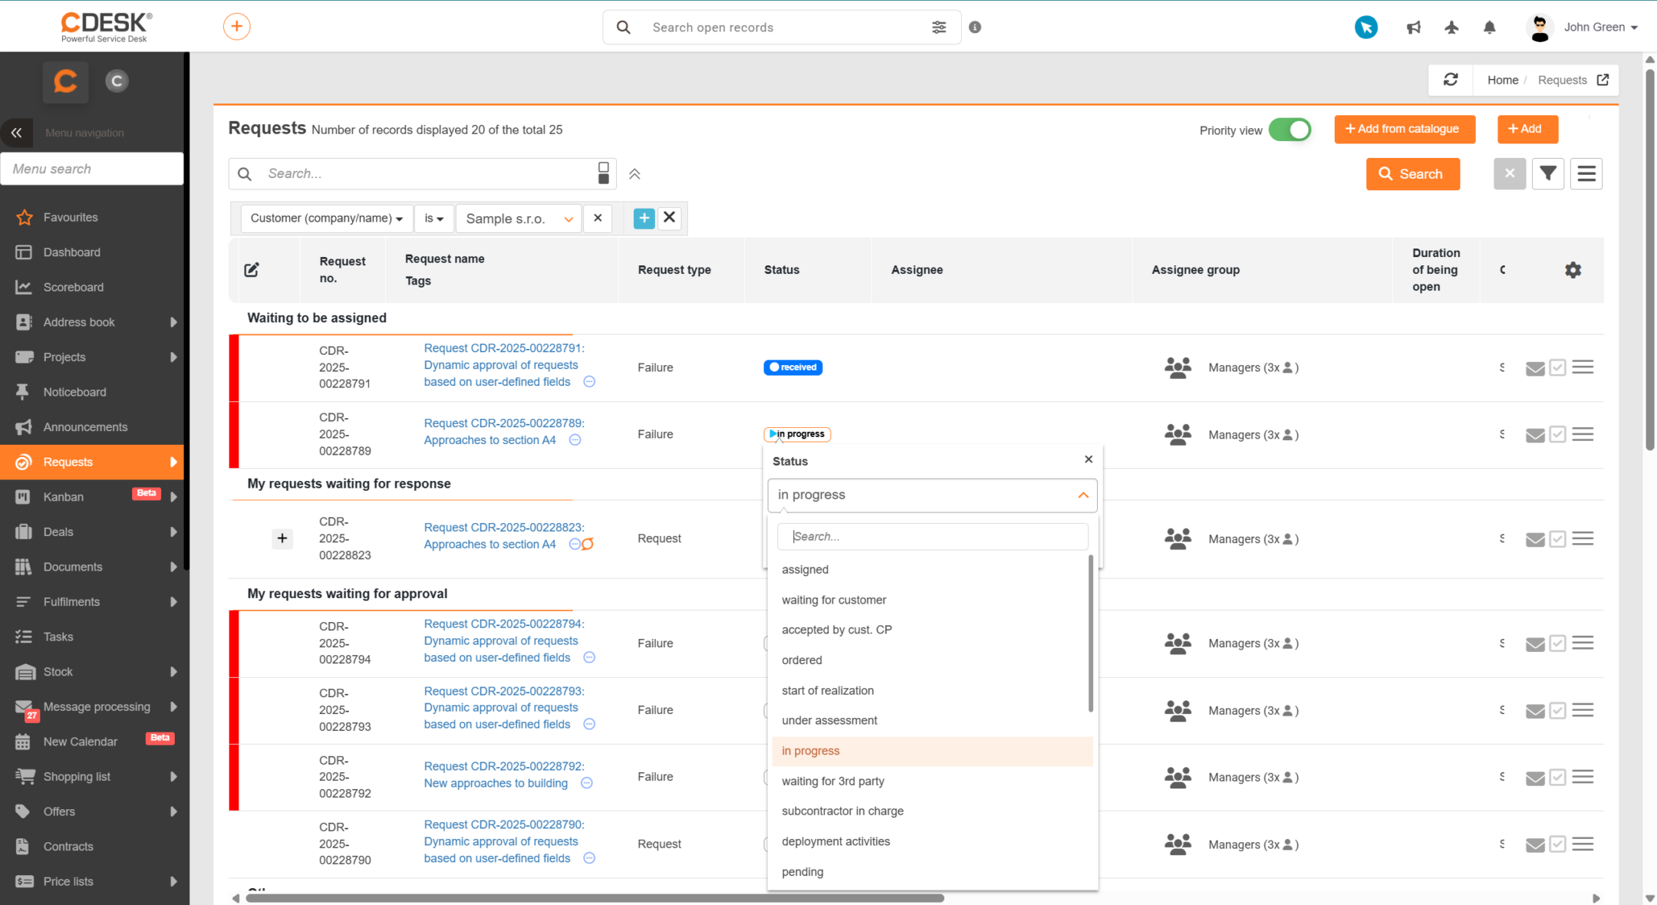Viewport: 1657px width, 905px height.
Task: Collapse the menu navigation arrows
Action: pyautogui.click(x=16, y=133)
